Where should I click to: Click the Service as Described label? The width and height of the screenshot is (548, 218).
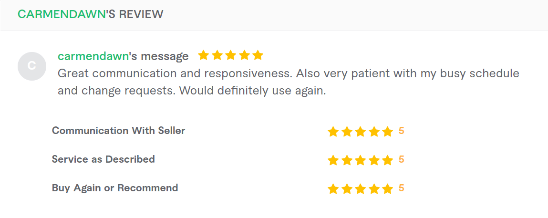[x=103, y=159]
